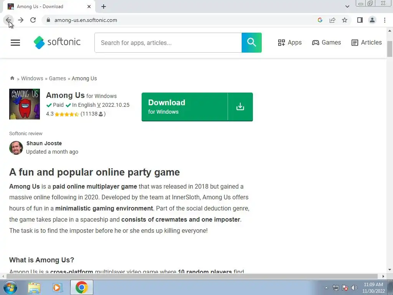Screen dimensions: 393x295
Task: Click the vertical scrollbar thumb
Action: tap(390, 49)
